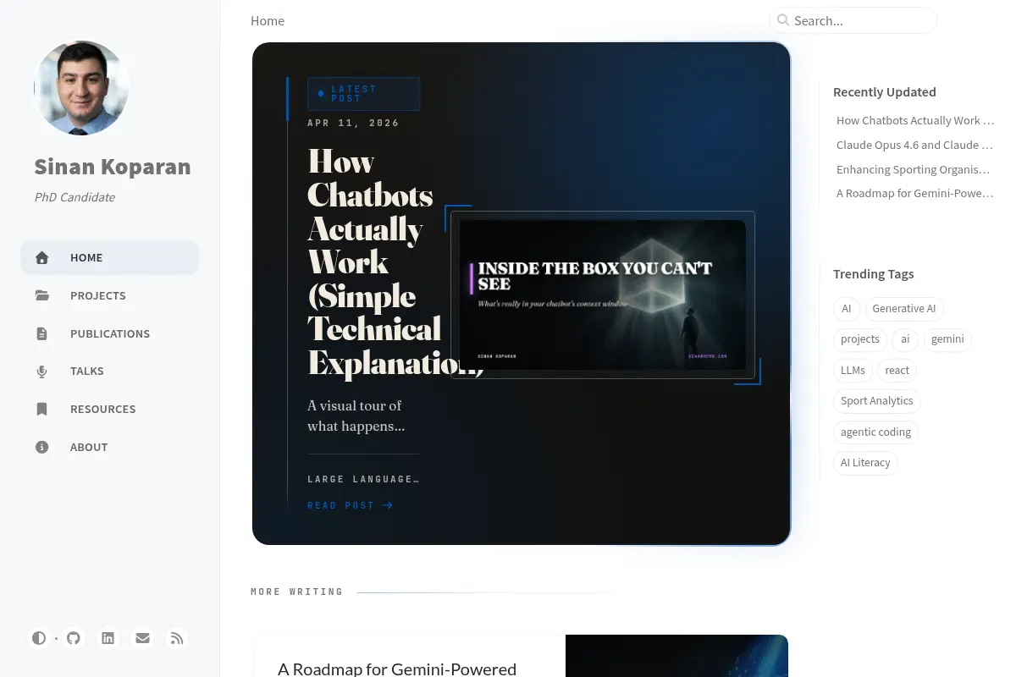Screen dimensions: 1016x677
Task: Click the Read Post link
Action: (x=351, y=505)
